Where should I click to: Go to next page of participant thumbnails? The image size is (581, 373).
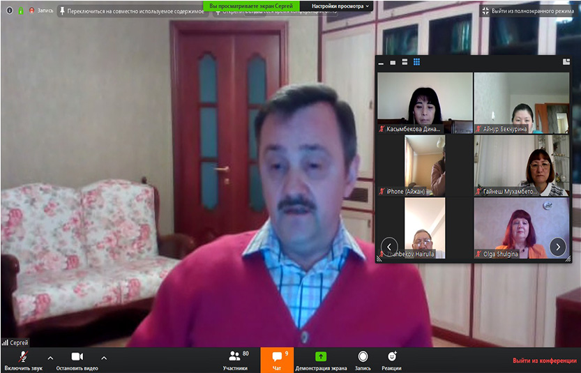point(557,246)
